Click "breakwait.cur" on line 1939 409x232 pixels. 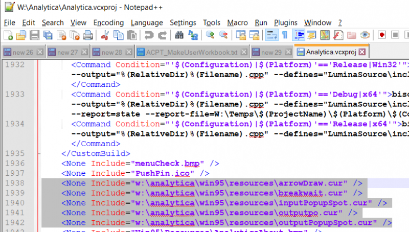pyautogui.click(x=310, y=193)
